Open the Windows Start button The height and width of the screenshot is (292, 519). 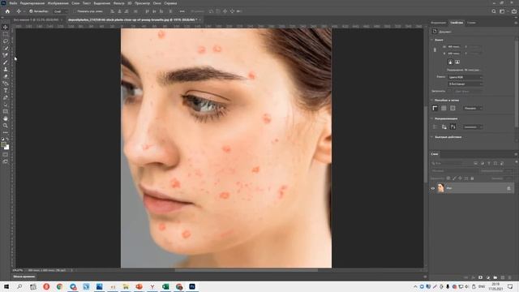pyautogui.click(x=6, y=286)
